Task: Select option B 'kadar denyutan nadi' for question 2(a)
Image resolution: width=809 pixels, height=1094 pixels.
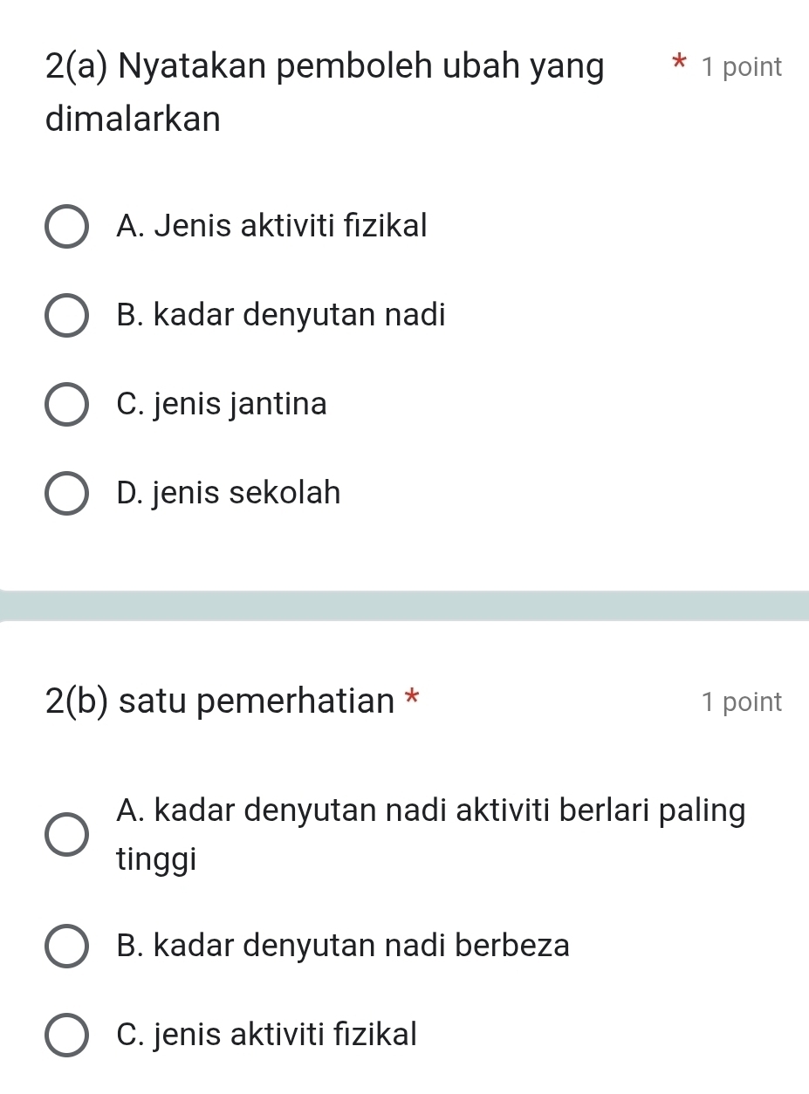Action: pos(66,316)
